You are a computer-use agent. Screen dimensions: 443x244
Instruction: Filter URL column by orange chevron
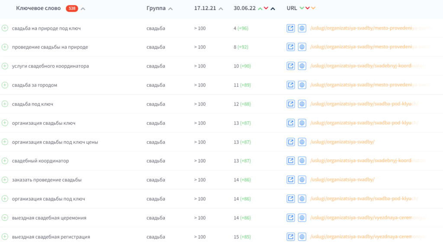click(313, 8)
